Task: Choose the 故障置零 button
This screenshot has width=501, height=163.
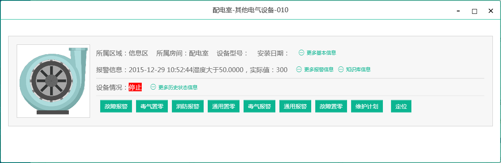Action: pyautogui.click(x=331, y=107)
